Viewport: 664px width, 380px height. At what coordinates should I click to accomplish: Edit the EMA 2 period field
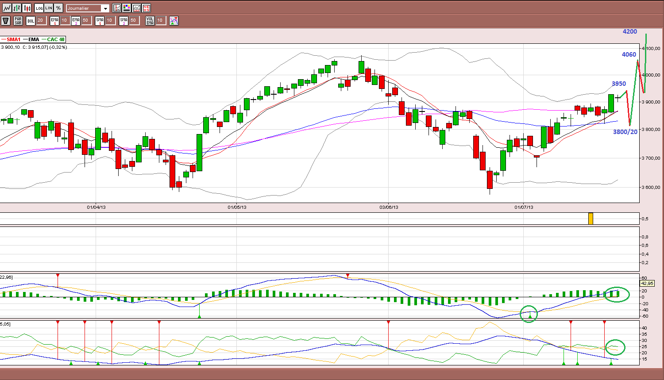click(x=86, y=20)
